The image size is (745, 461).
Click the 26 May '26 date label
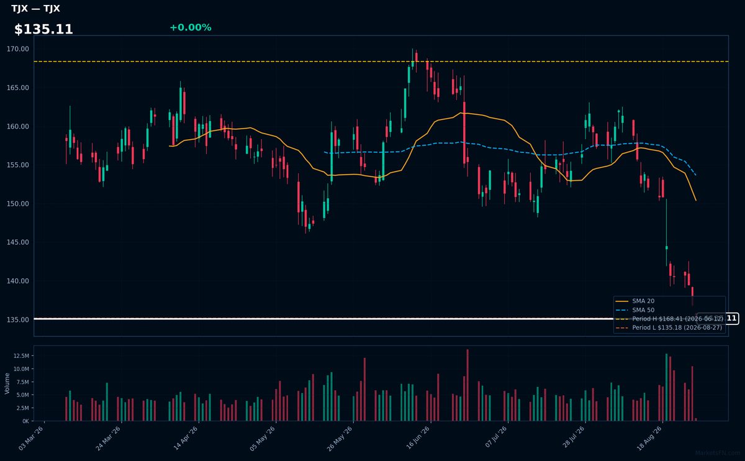340,438
